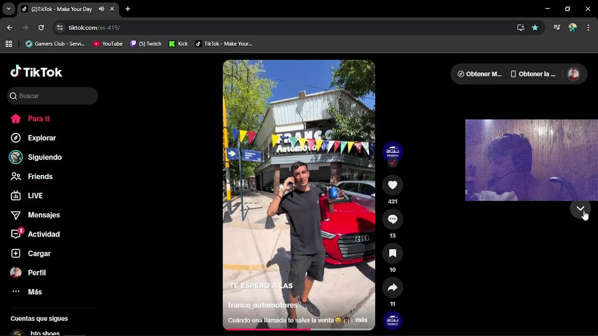Seek on the video progress bar
Screen dimensions: 598x336
[299, 329]
